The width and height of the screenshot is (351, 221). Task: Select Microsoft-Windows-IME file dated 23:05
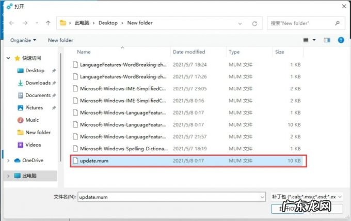pyautogui.click(x=187, y=89)
